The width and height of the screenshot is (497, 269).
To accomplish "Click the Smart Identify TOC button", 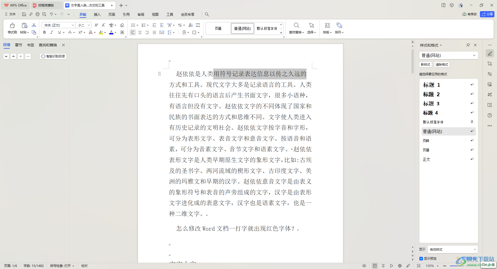I will 53,56.
